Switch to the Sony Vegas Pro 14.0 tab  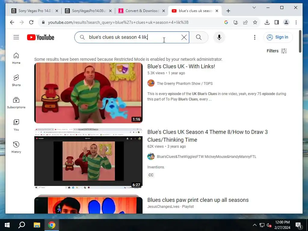click(x=35, y=11)
